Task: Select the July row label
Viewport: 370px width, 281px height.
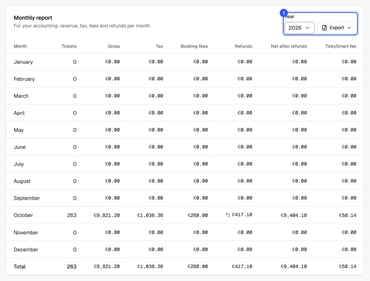Action: tap(18, 164)
